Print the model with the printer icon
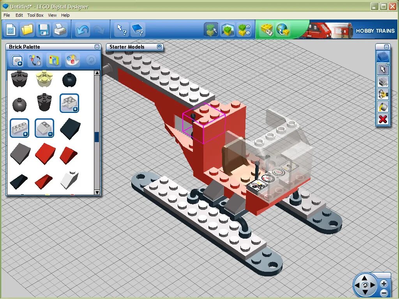This screenshot has height=299, width=399. 60,30
